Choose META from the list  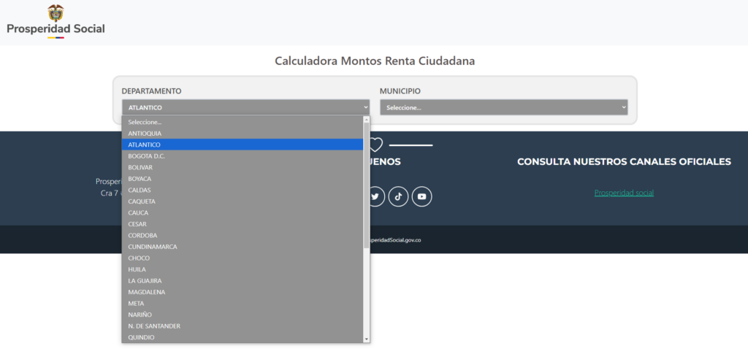point(243,304)
